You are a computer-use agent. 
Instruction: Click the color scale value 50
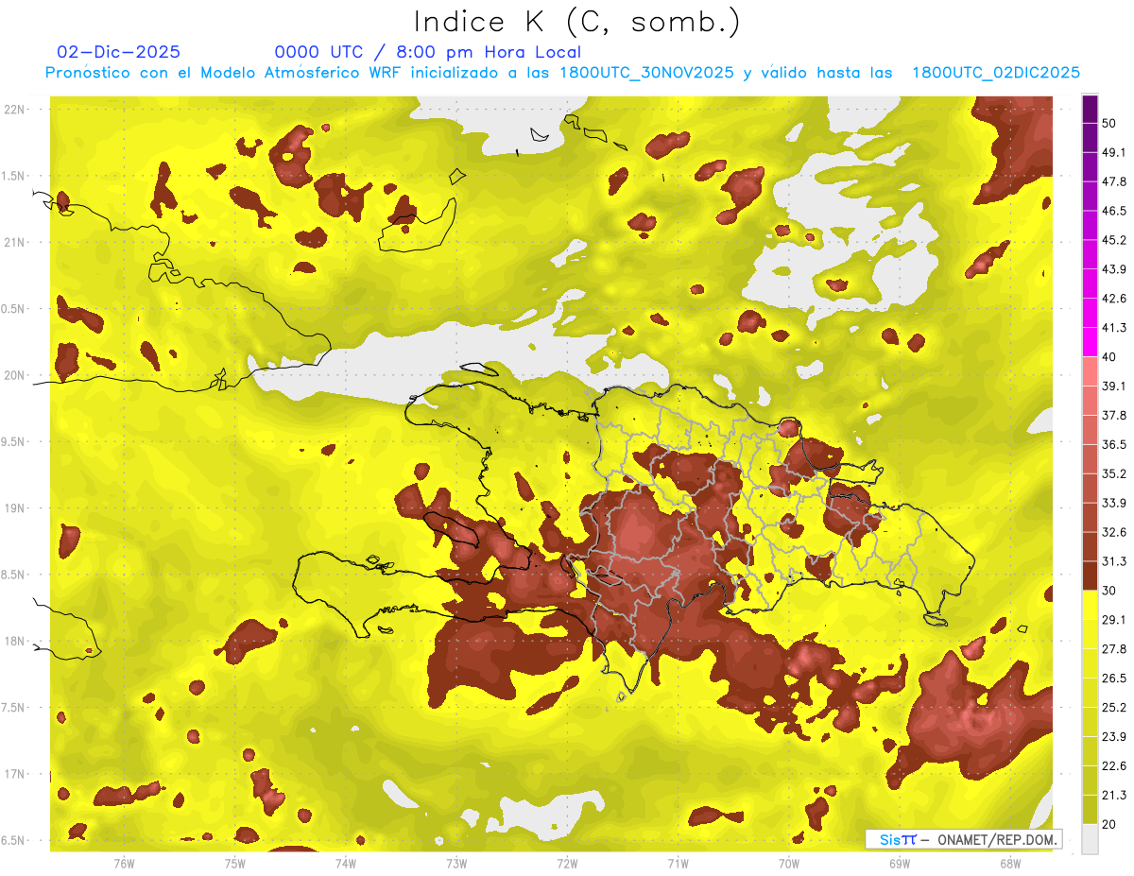(1109, 124)
